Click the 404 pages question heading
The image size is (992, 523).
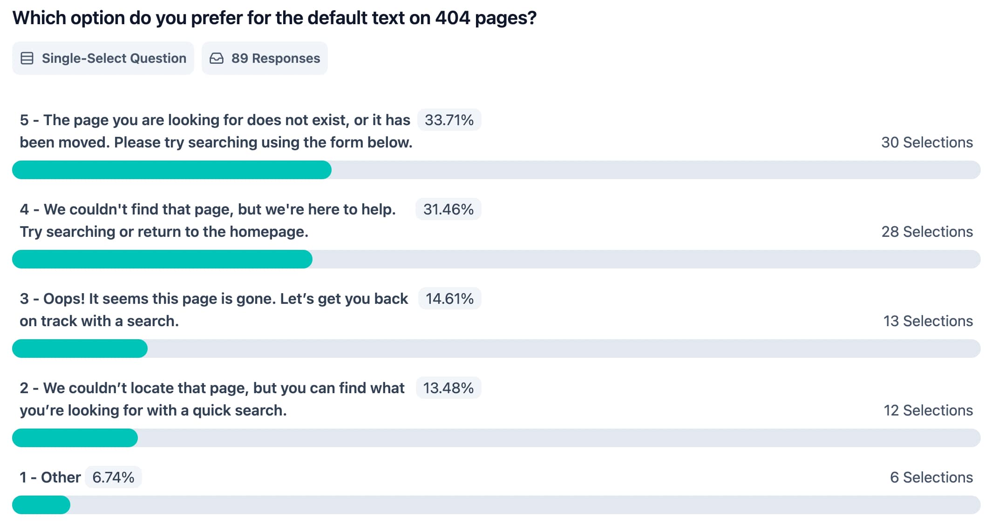click(x=274, y=18)
